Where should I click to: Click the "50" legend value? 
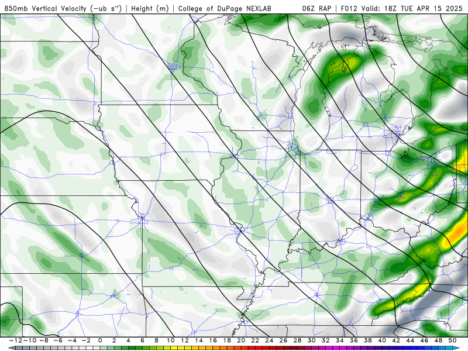(452, 340)
